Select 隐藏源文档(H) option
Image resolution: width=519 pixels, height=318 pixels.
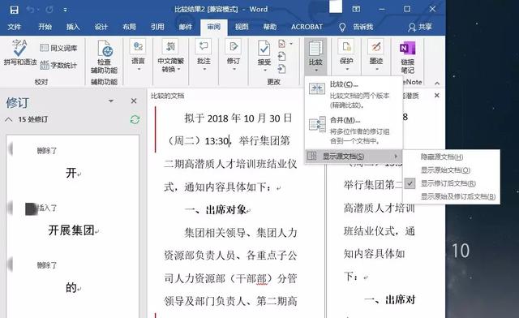pos(451,157)
